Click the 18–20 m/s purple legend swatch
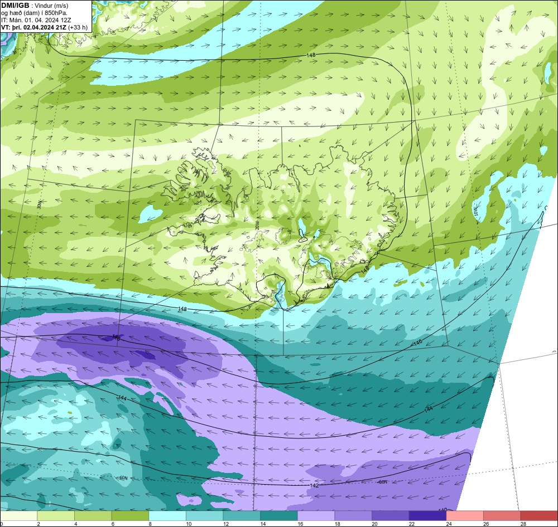The width and height of the screenshot is (558, 527). [353, 516]
